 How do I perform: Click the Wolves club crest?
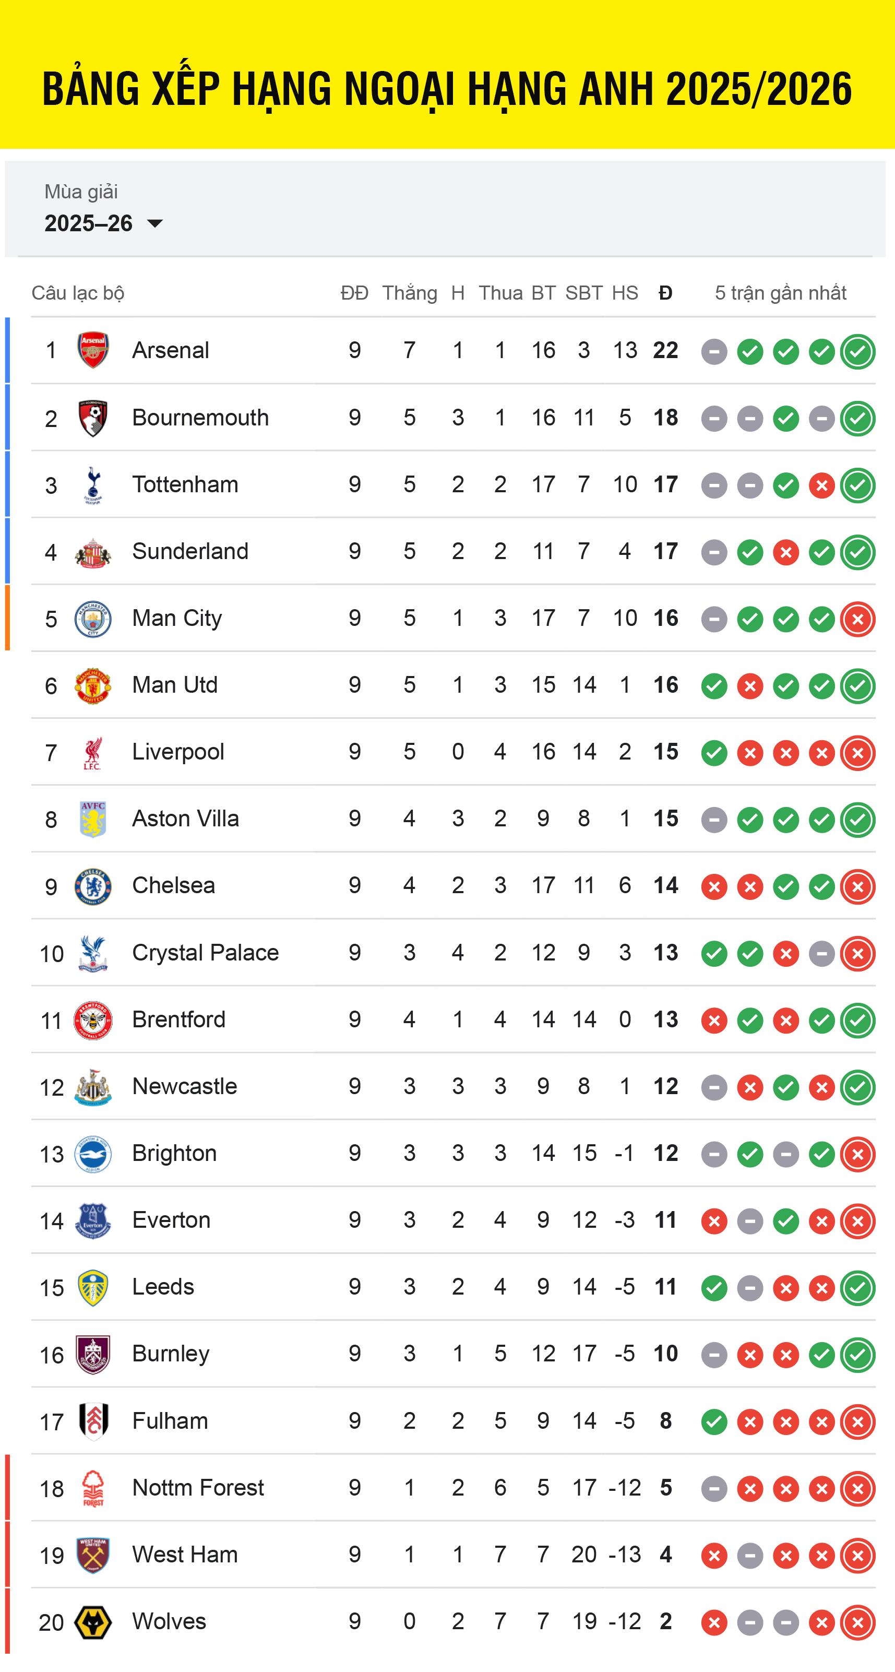[x=93, y=1622]
